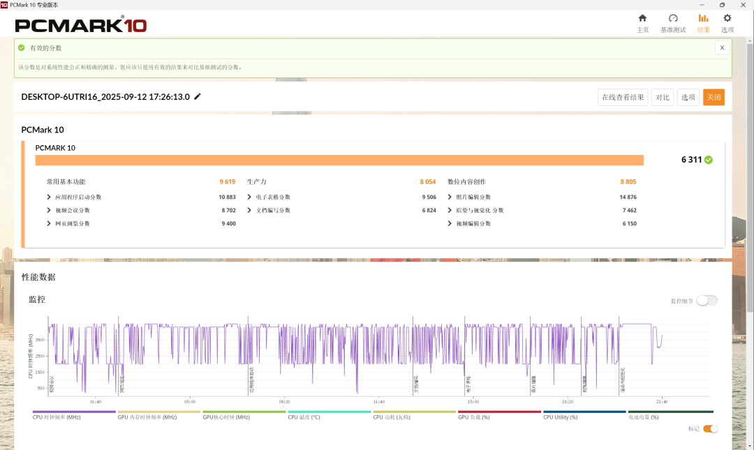Open the 结果 results chart icon

pos(703,18)
